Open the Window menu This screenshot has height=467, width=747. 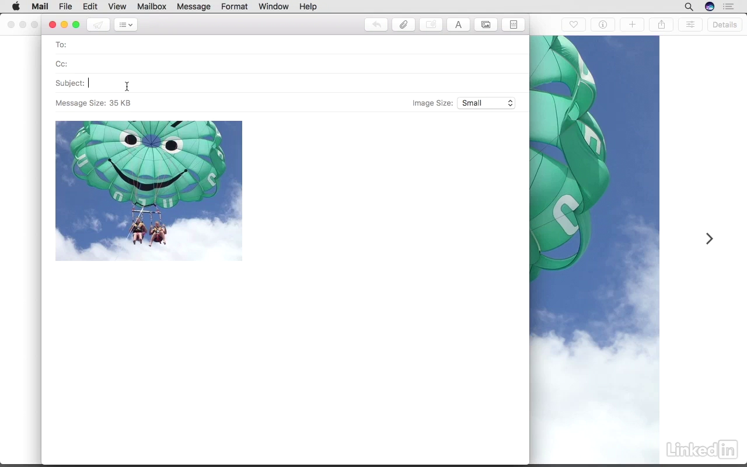coord(274,6)
